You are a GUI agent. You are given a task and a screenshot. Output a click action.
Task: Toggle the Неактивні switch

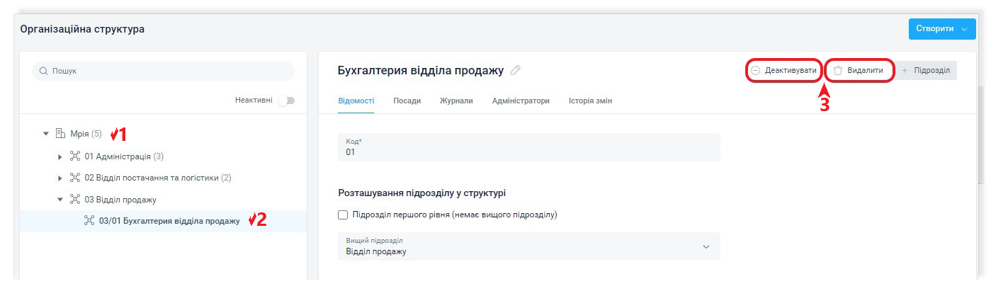pos(286,101)
